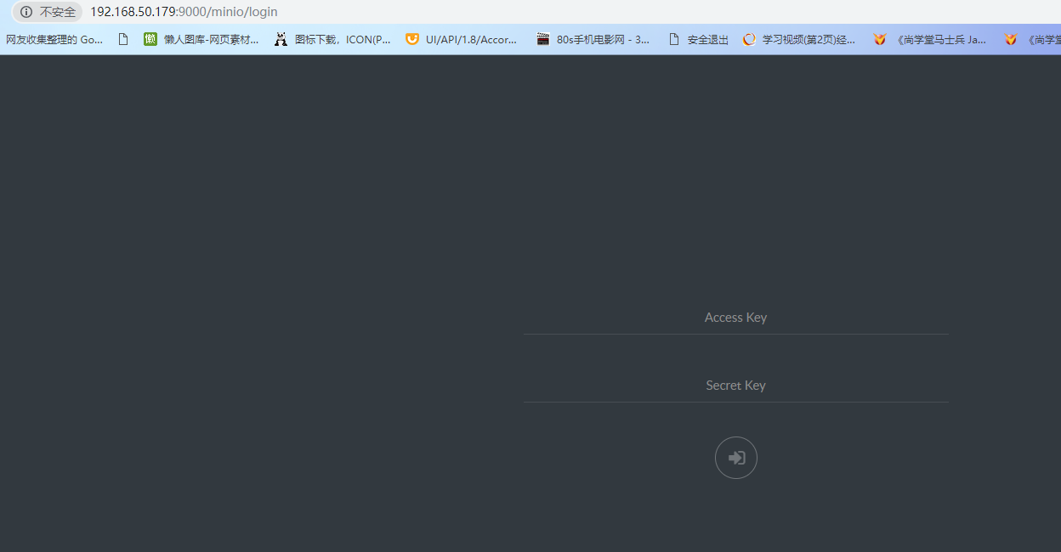
Task: Open the 80s手机电影网 bookmark
Action: click(593, 39)
